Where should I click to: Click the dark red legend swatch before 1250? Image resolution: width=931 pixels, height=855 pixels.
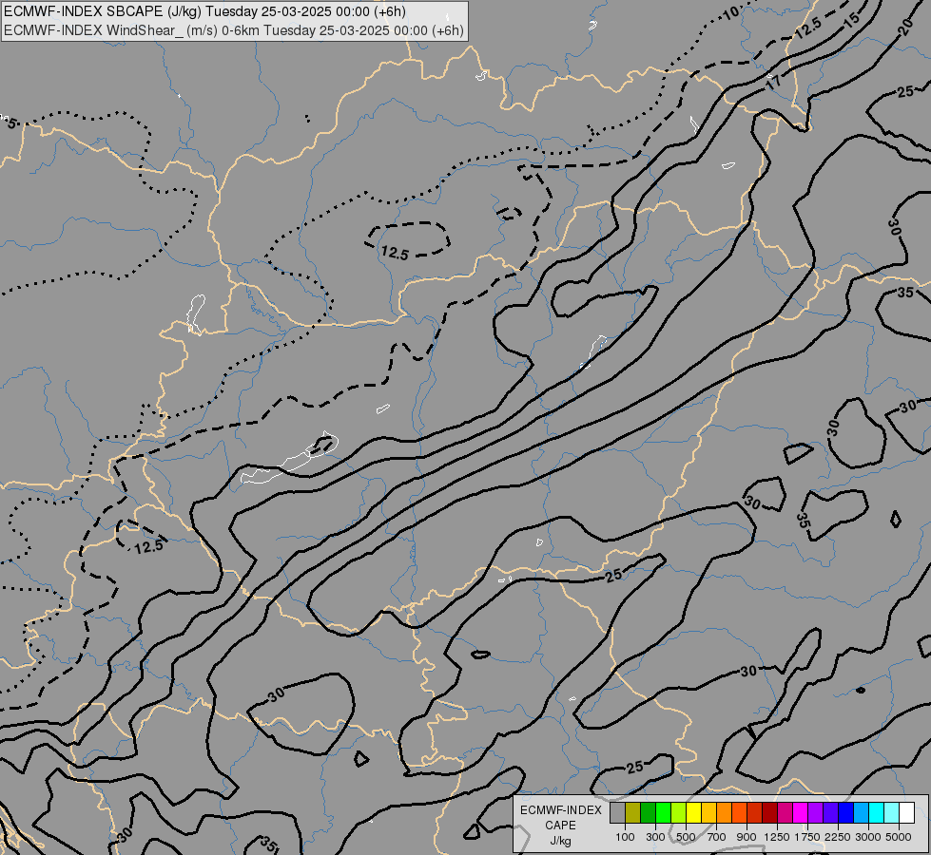tap(769, 812)
